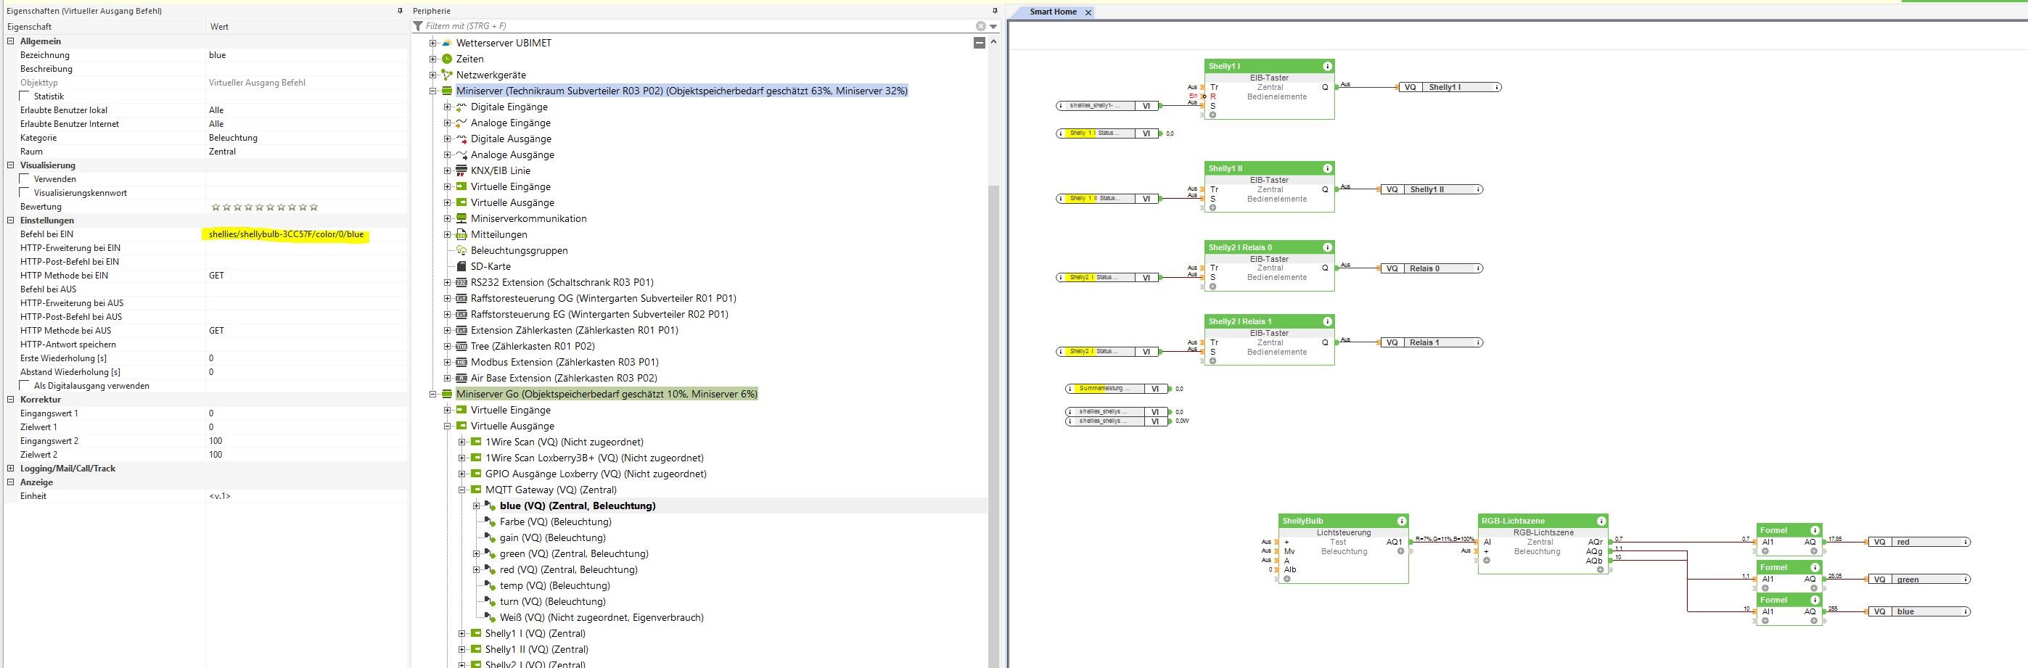Click the Wetterserver UBIMET icon in tree

click(447, 43)
